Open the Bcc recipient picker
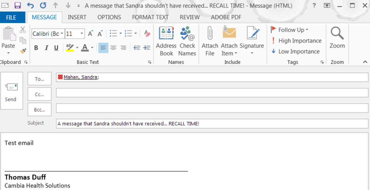370x190 pixels. pos(39,109)
